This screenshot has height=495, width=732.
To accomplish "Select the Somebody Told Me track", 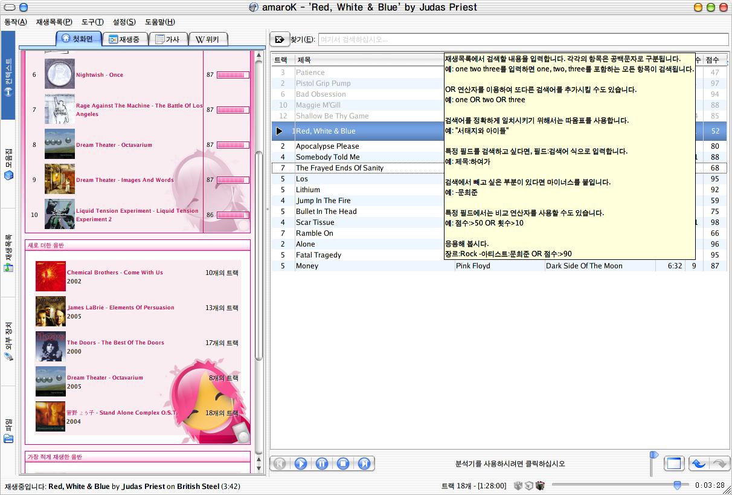I will pyautogui.click(x=358, y=157).
